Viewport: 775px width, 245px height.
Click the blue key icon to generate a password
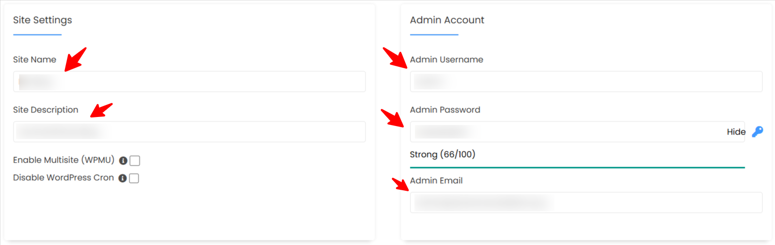[x=757, y=132]
